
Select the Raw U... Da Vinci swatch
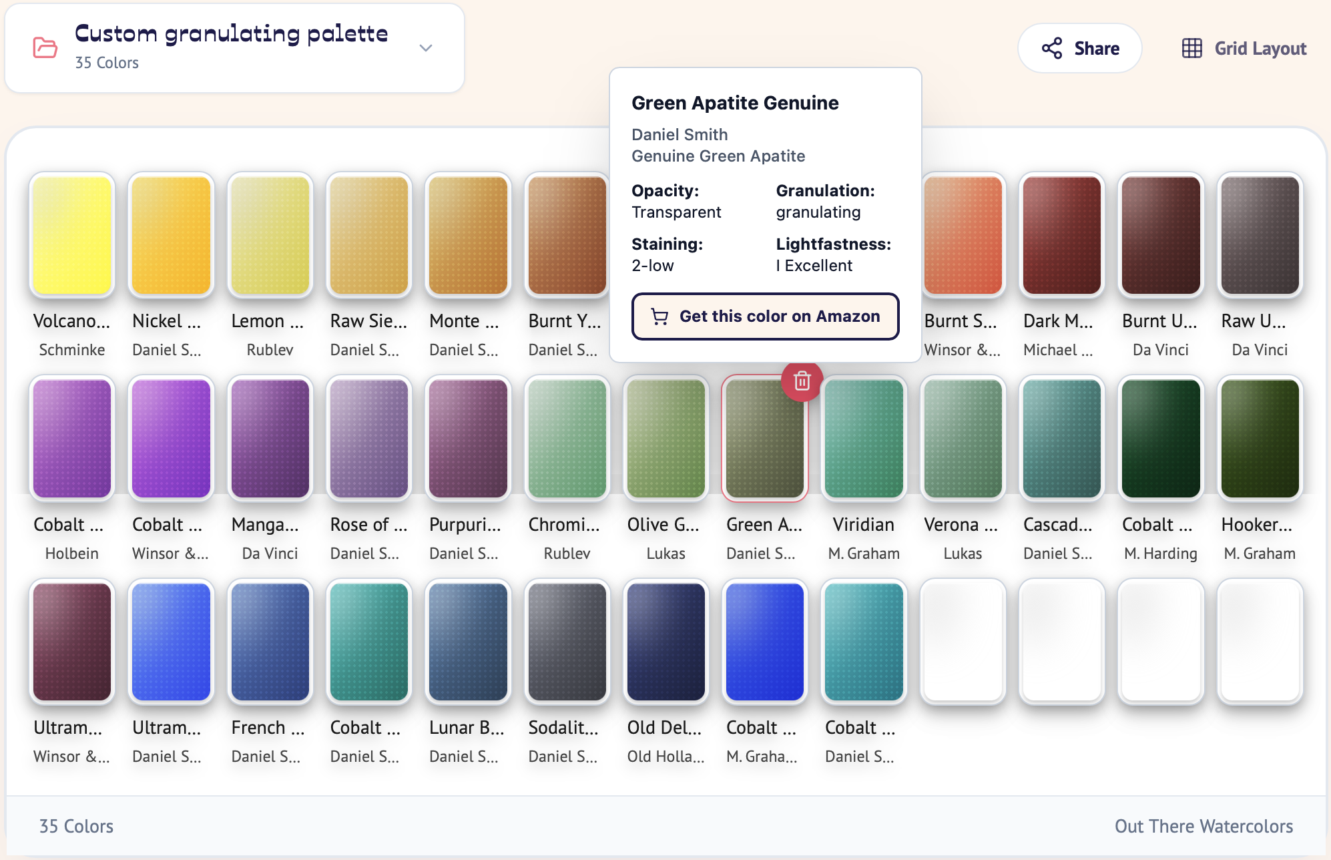(1260, 235)
